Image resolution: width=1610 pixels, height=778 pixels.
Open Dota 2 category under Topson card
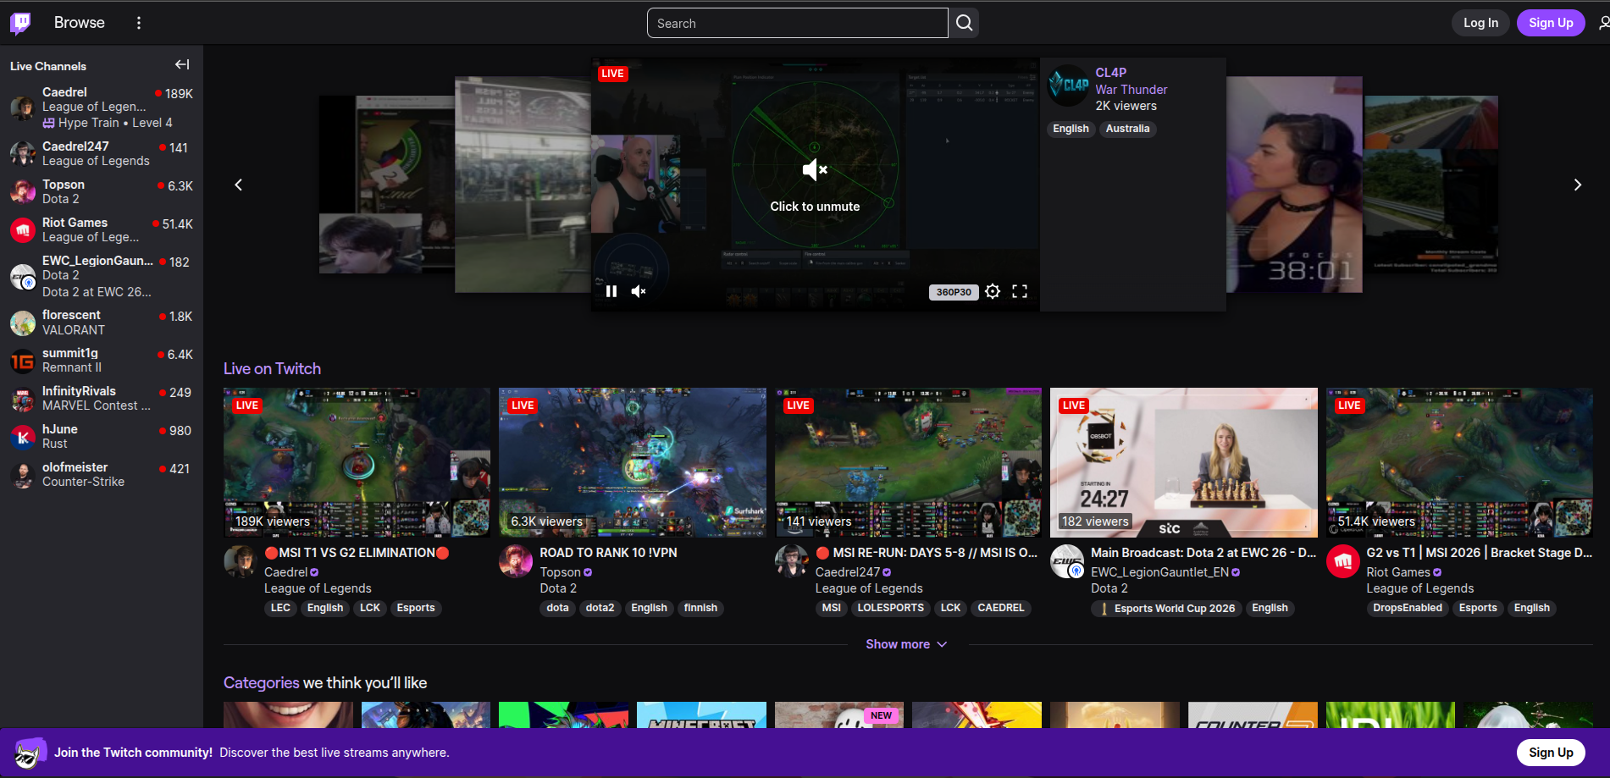(558, 588)
